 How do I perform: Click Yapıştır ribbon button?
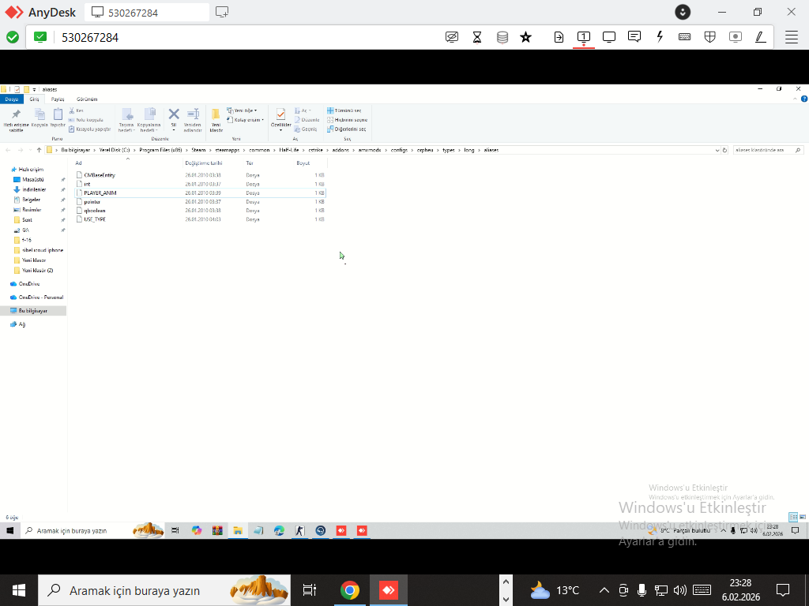coord(58,118)
